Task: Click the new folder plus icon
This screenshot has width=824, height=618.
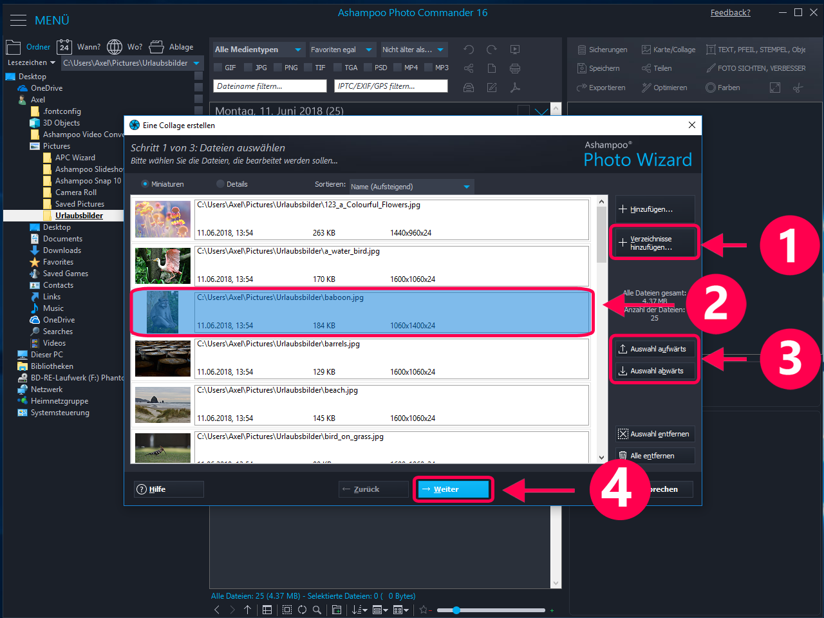Action: point(337,610)
